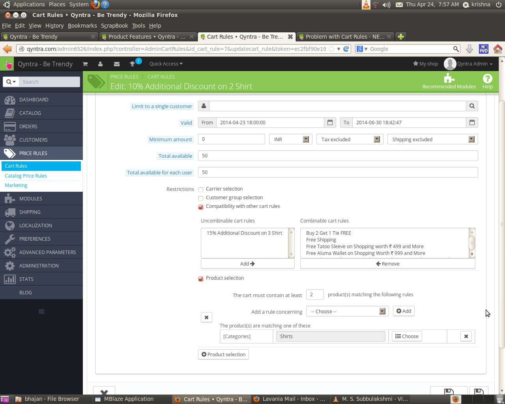Click Remove under combinable cart rules
The width and height of the screenshot is (505, 404).
point(387,264)
